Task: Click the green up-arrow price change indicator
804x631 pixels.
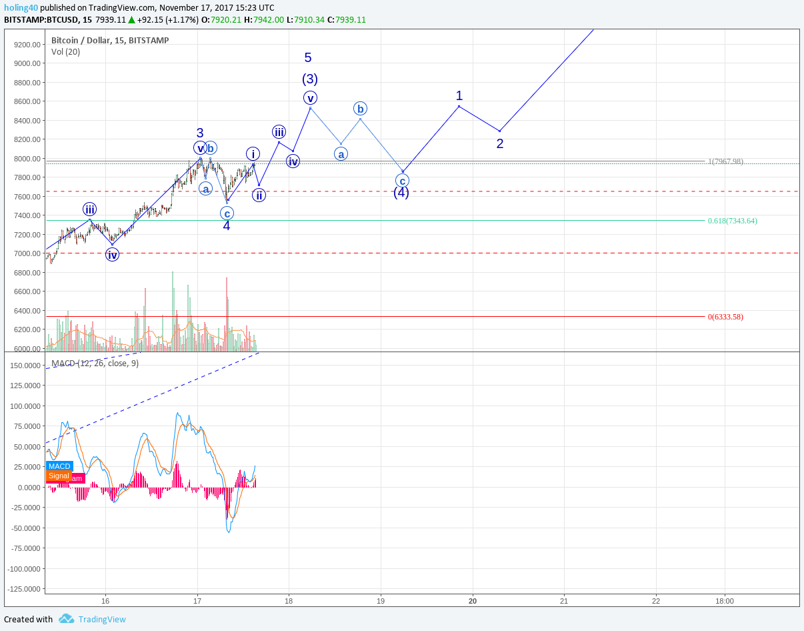Action: 131,19
